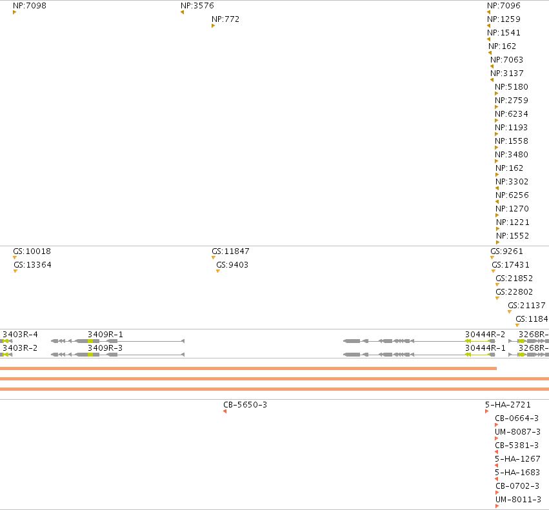This screenshot has height=510, width=549.
Task: Select the GS:9261 insertion
Action: pos(492,258)
